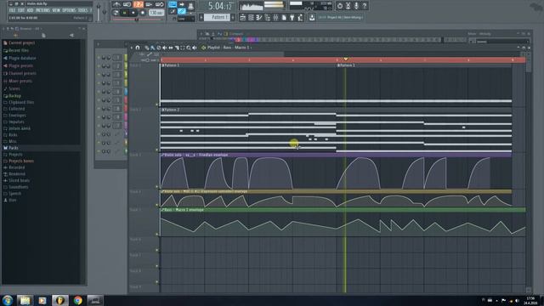
Task: Open the plugin picker plug icon
Action: tap(292, 17)
